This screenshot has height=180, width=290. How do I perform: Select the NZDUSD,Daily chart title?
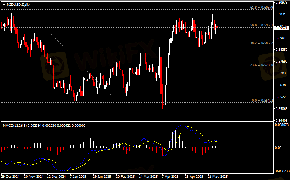pos(18,5)
